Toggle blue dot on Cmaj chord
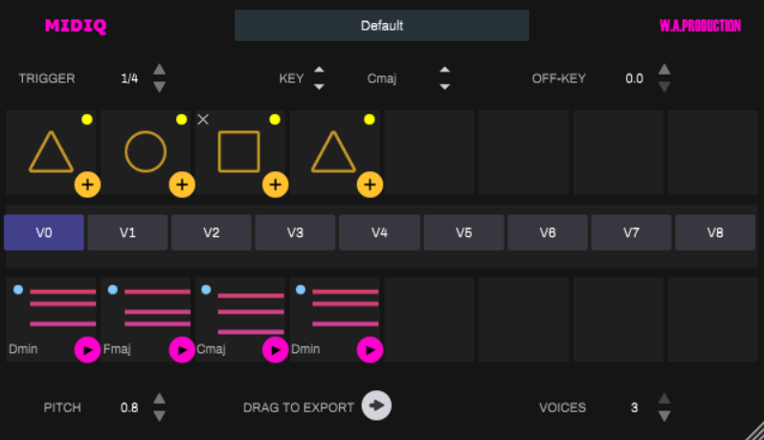 (x=206, y=290)
